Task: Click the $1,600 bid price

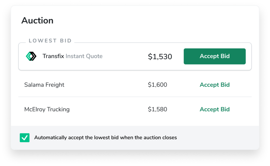Action: pyautogui.click(x=157, y=85)
